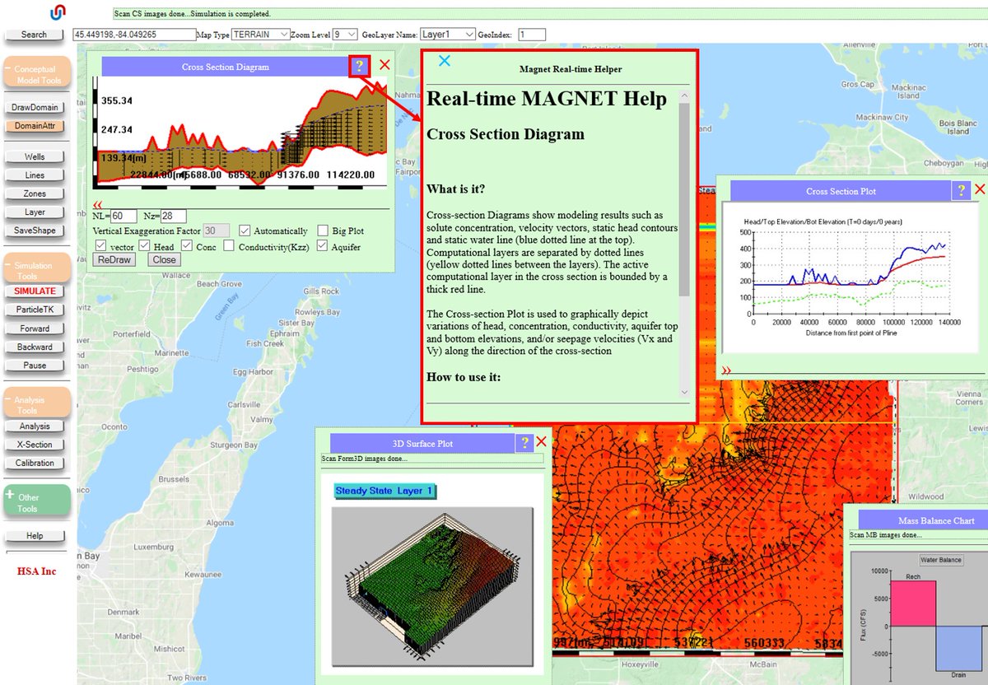
Task: Click the ReDraw button
Action: (114, 259)
